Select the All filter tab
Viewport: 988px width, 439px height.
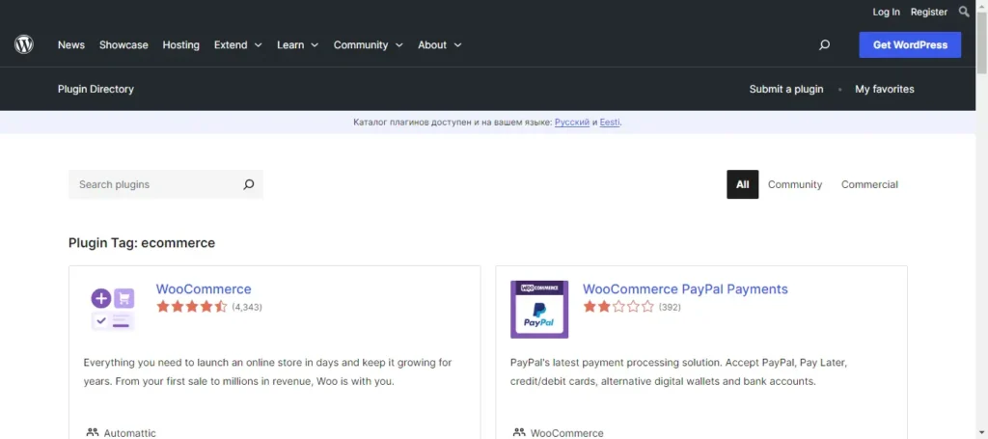(x=742, y=184)
